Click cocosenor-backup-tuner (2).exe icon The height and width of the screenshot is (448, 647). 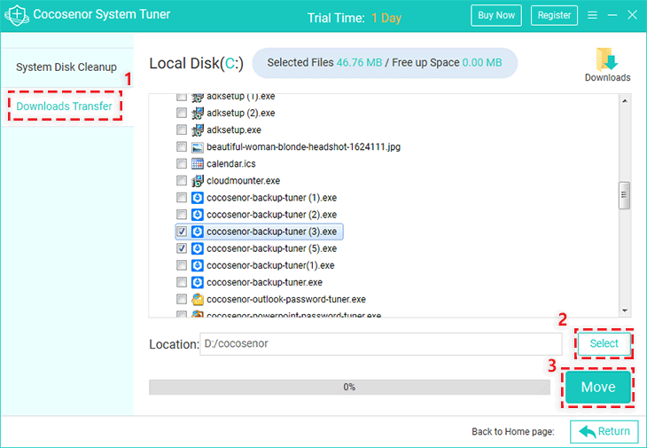[198, 215]
